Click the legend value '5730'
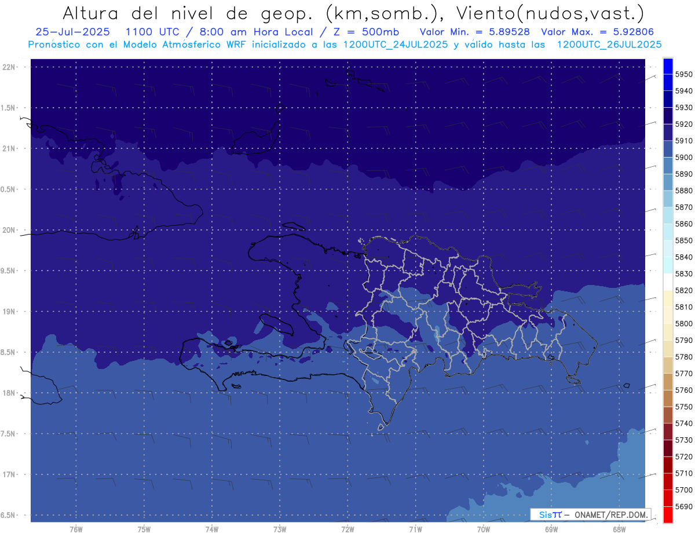695x537 pixels. 684,440
